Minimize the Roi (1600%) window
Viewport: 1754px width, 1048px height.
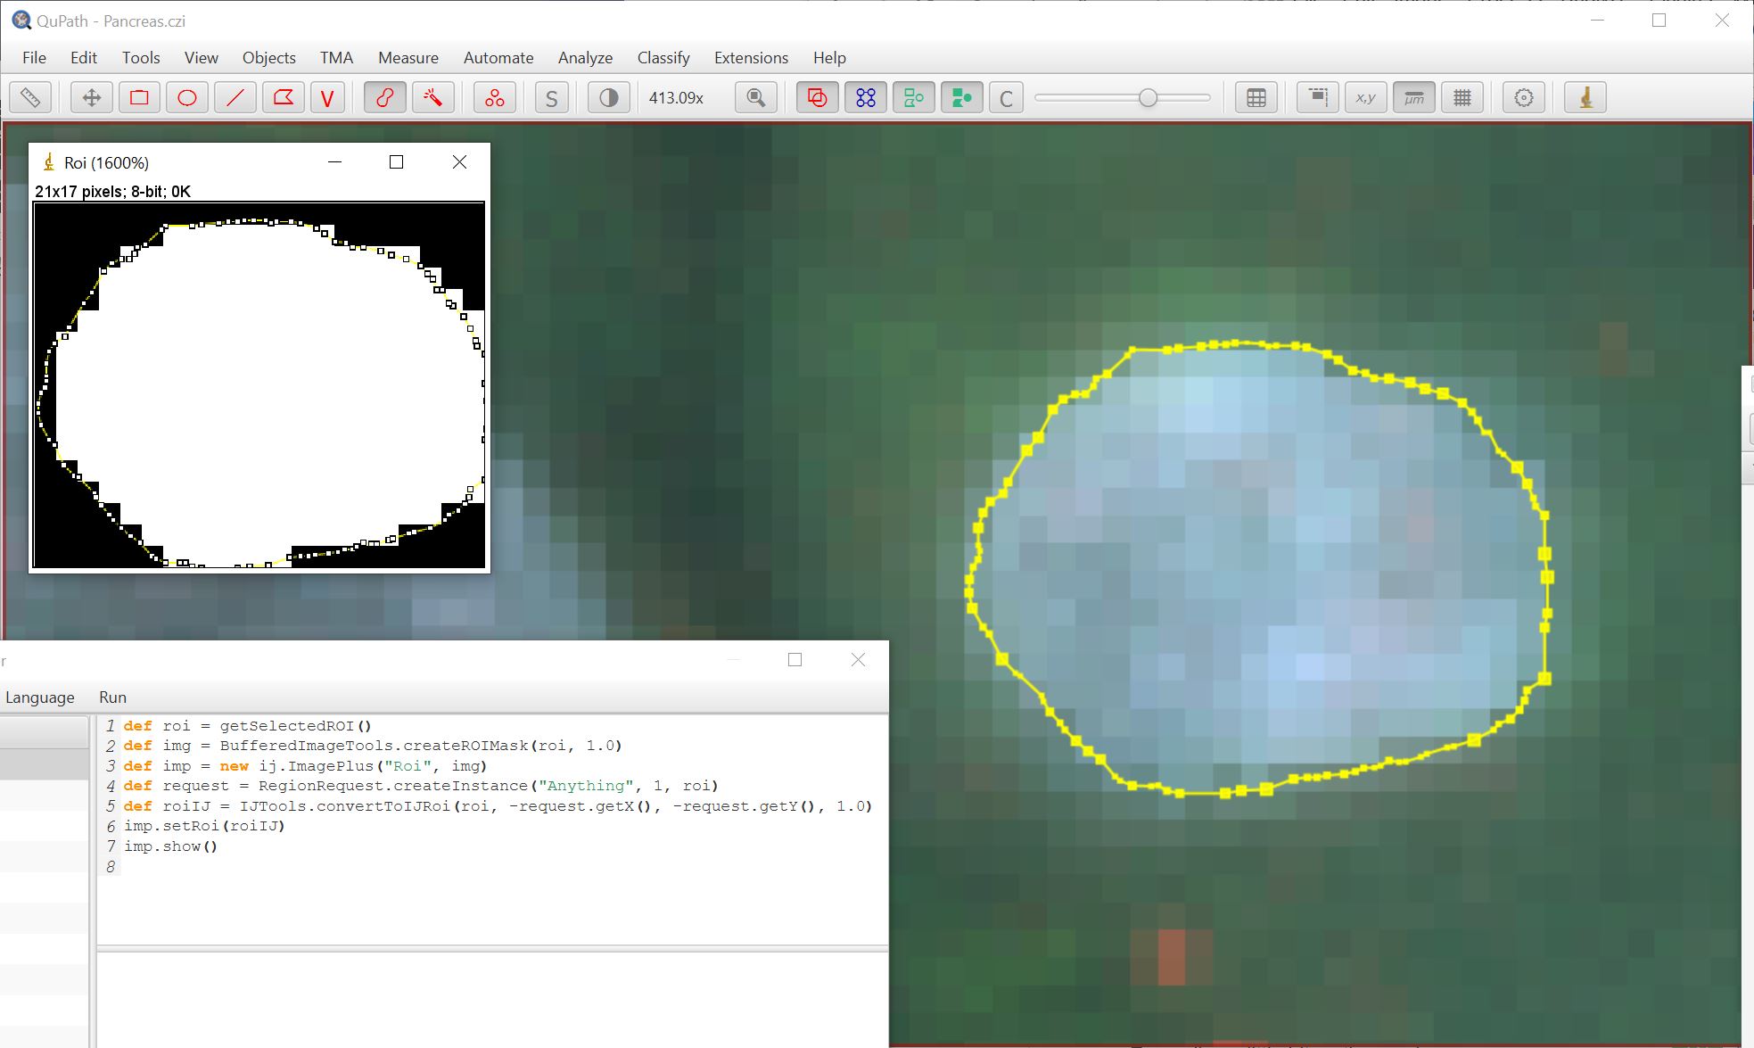tap(335, 161)
